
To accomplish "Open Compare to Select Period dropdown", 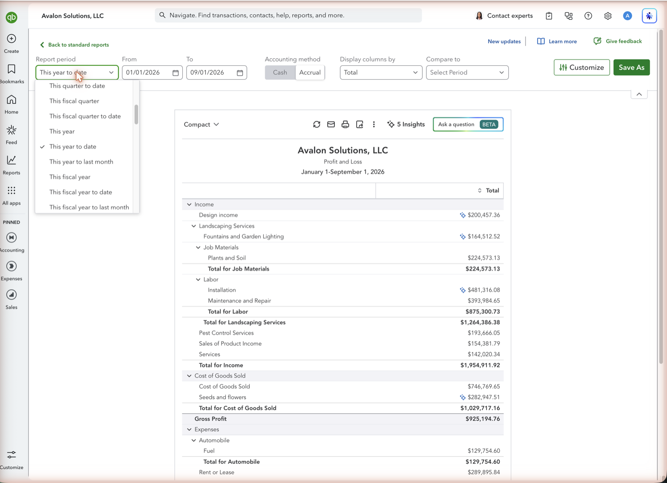I will pyautogui.click(x=467, y=72).
